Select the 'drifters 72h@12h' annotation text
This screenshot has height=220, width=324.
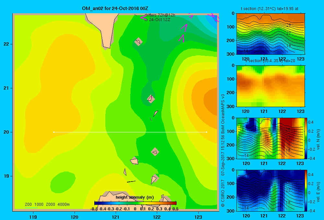(160, 15)
